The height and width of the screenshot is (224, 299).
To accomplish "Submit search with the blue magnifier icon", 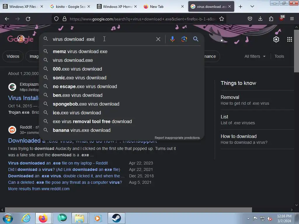I will [x=196, y=39].
